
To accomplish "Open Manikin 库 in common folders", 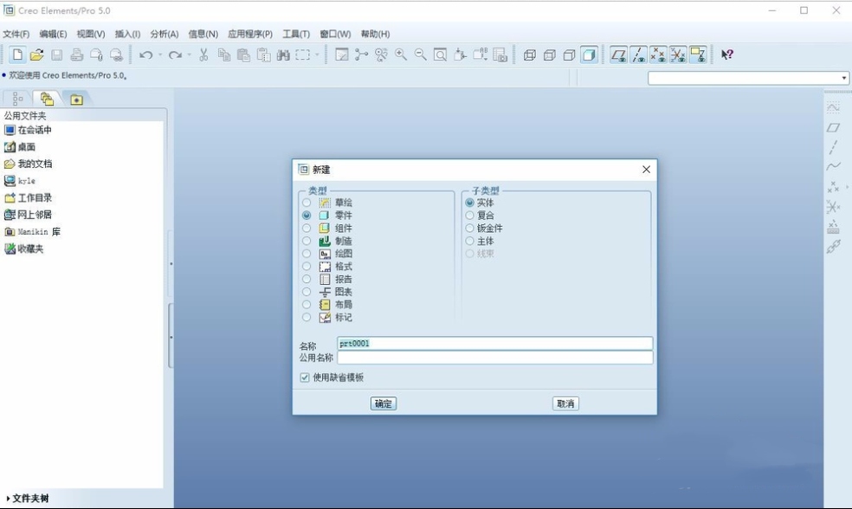I will point(33,231).
